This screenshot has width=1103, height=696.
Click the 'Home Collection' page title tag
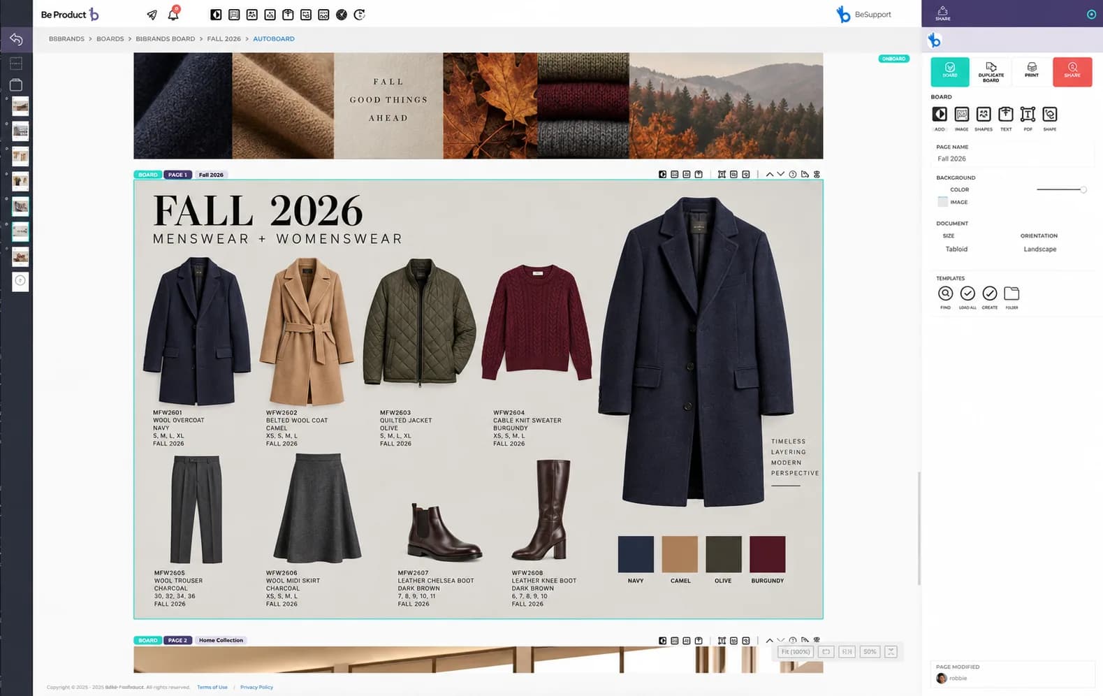221,640
